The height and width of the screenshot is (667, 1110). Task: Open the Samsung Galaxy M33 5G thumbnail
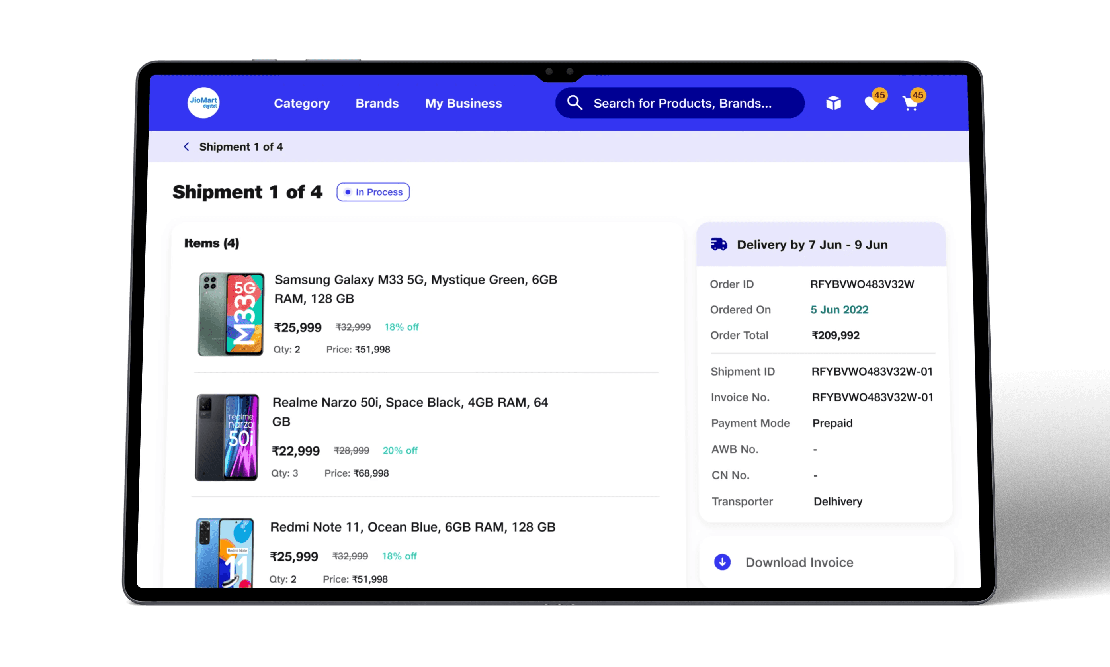tap(231, 314)
